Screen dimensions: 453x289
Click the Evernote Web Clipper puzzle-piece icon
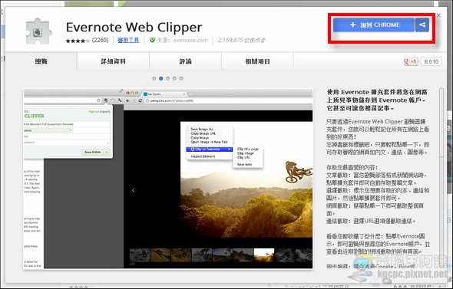pos(38,31)
